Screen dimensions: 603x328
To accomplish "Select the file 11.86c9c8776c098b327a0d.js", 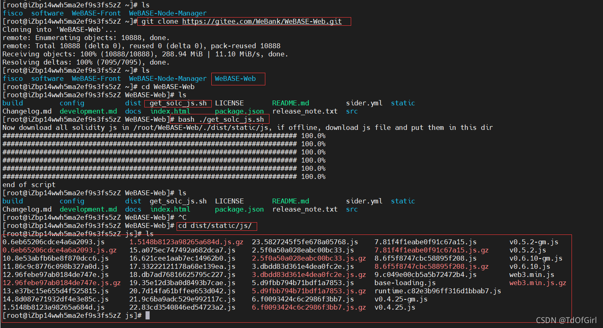I will click(x=56, y=266).
